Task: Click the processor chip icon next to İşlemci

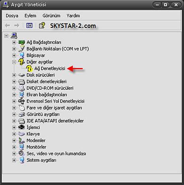Action: tap(22, 127)
